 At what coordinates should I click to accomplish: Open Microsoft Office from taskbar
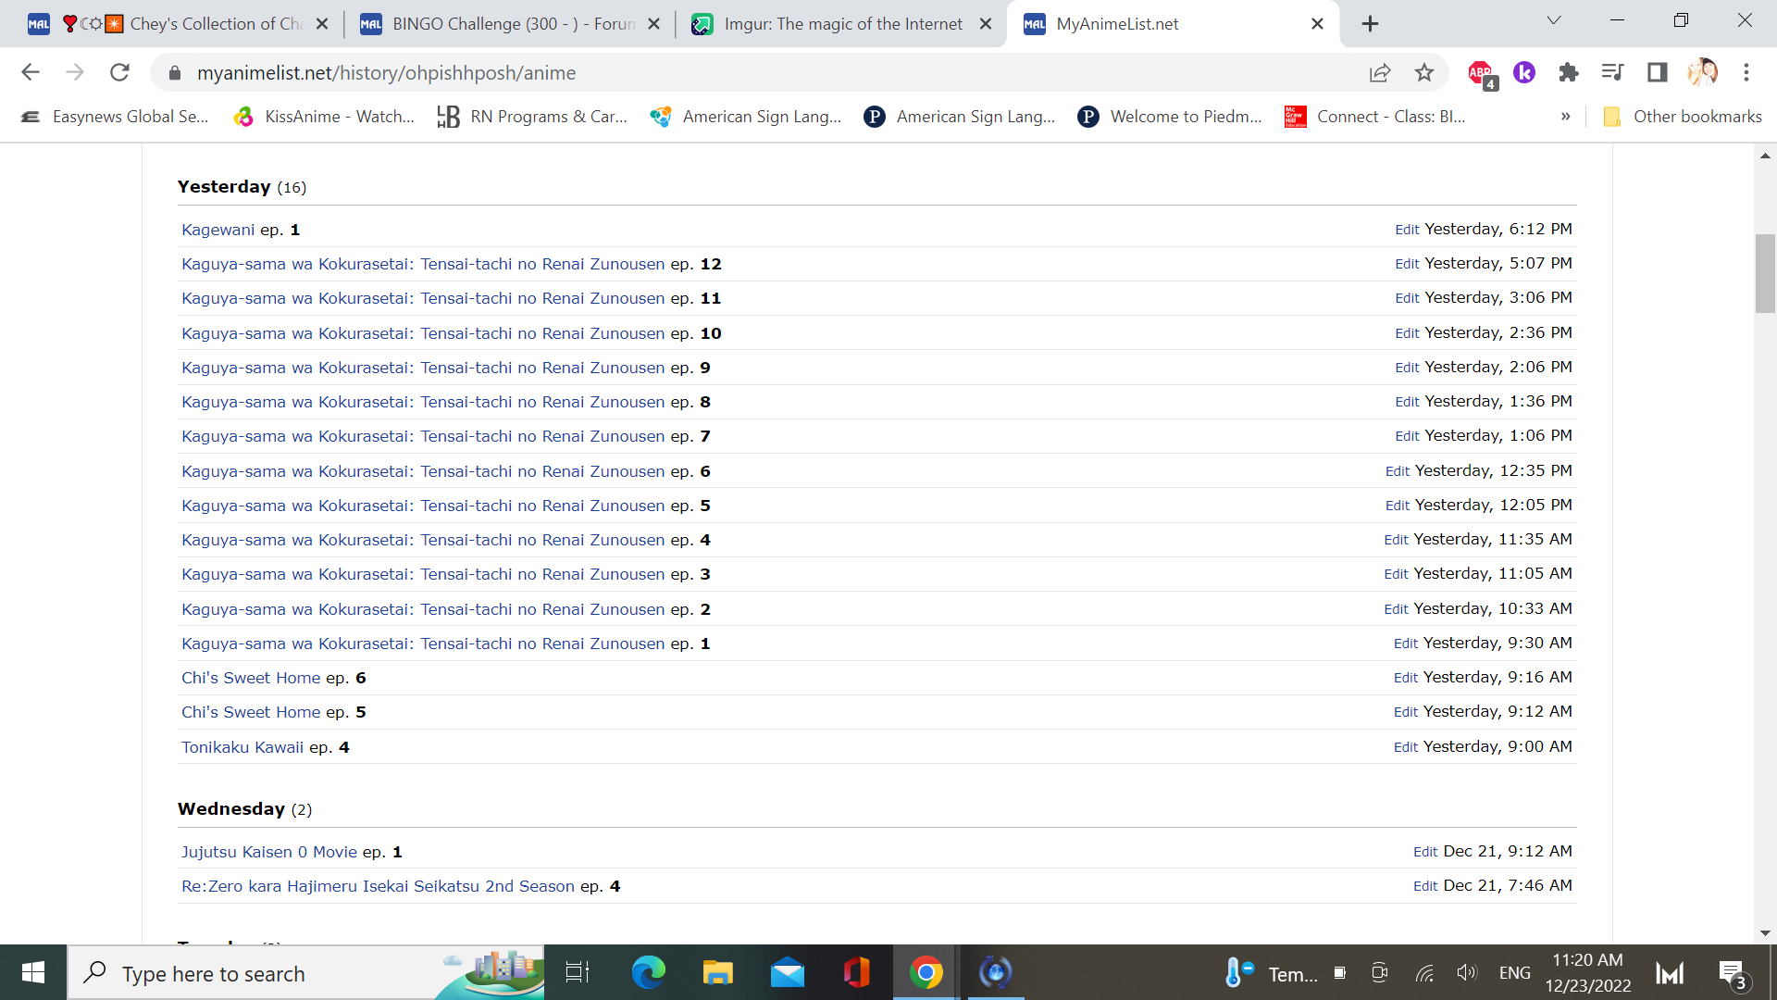(857, 972)
